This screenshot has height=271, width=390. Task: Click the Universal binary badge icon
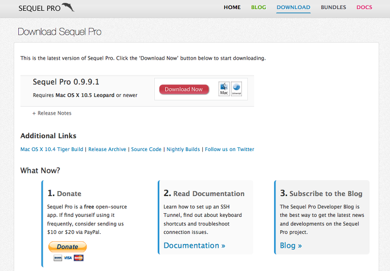pos(236,89)
